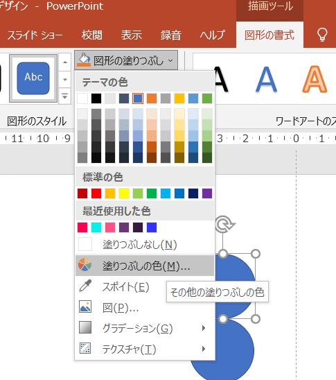The height and width of the screenshot is (380, 336).
Task: Click the top-right sizing handle of selected shape
Action: (x=256, y=254)
